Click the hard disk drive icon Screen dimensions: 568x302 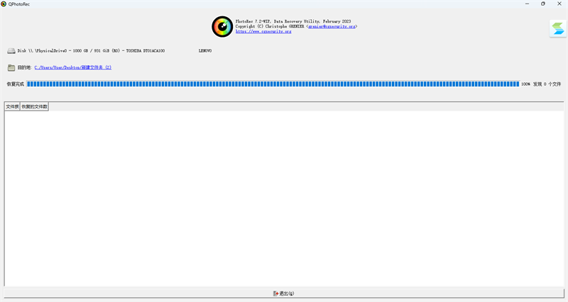tap(11, 51)
